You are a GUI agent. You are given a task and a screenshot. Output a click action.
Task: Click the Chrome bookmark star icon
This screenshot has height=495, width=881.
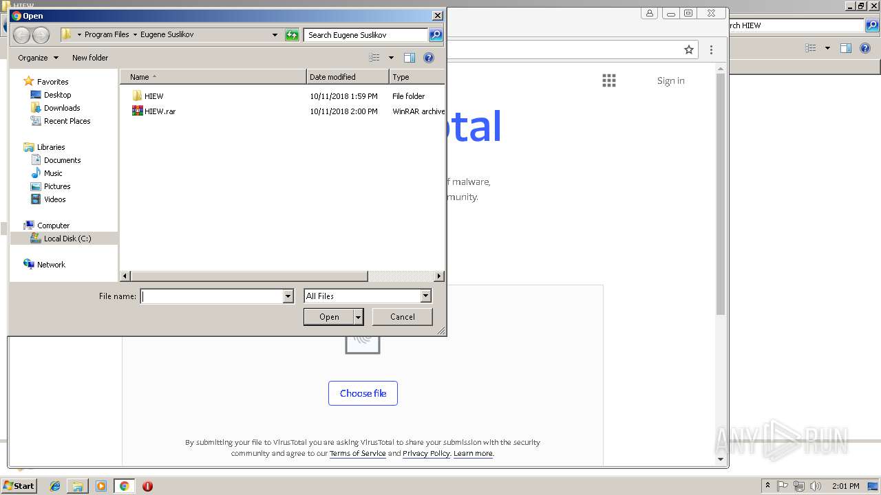[688, 49]
